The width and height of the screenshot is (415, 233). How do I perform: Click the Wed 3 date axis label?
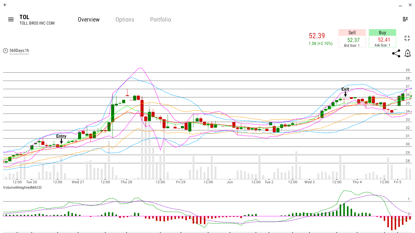tap(310, 182)
